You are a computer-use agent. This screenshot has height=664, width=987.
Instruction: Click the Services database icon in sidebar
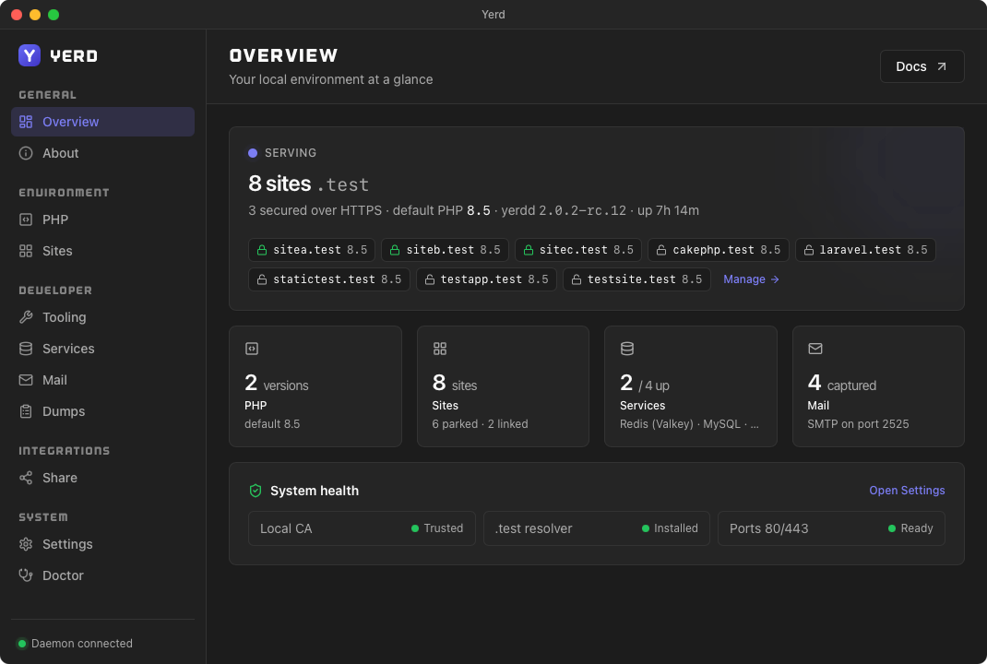(26, 349)
